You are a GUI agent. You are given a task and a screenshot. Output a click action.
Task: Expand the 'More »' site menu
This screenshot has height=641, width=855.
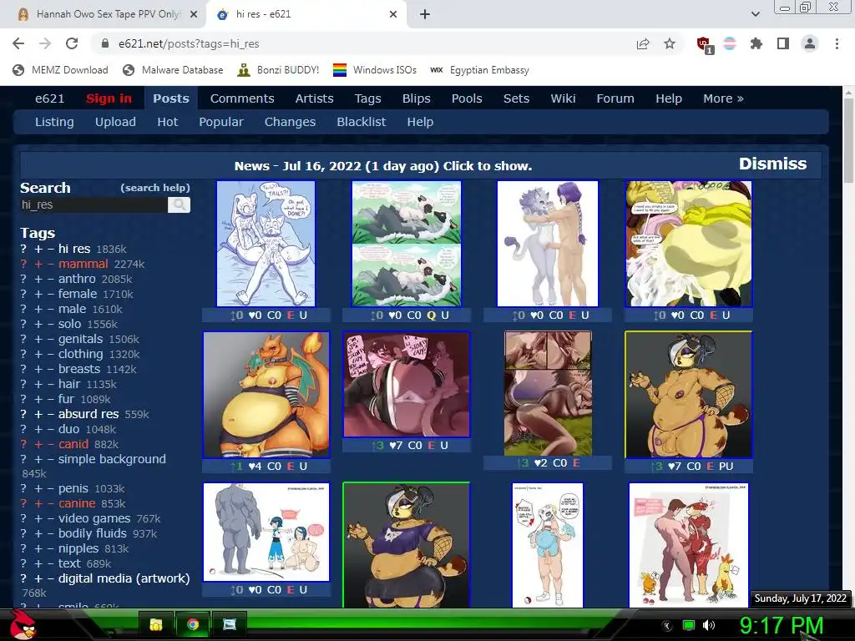(x=723, y=98)
